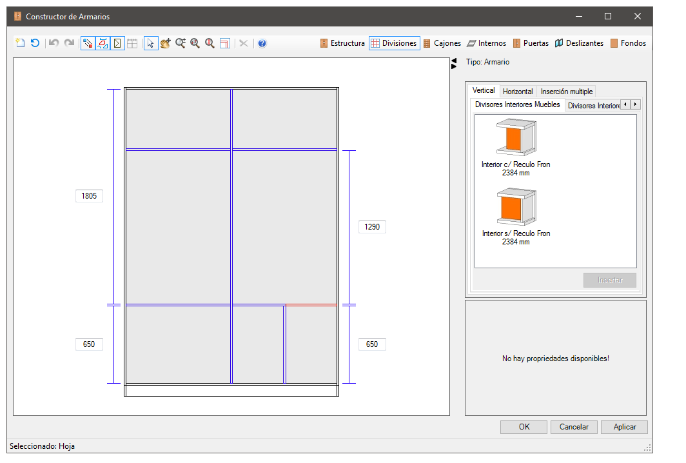Select the red highlighted horizontal sheet
Screen dimensions: 686x463
(311, 304)
